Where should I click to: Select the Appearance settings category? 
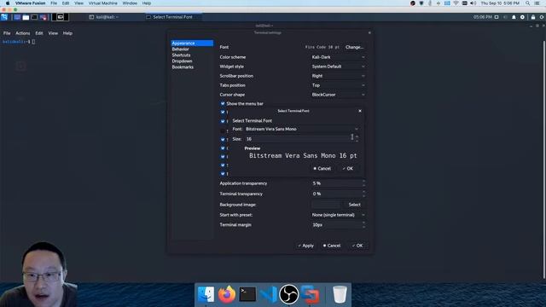coord(192,43)
